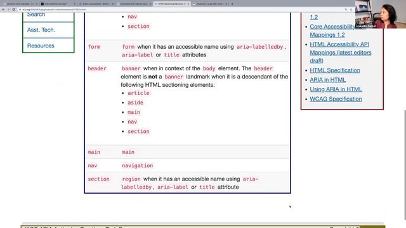The width and height of the screenshot is (406, 228).
Task: Switch to the HTML Sectioning Elements tab
Action: pyautogui.click(x=172, y=4)
